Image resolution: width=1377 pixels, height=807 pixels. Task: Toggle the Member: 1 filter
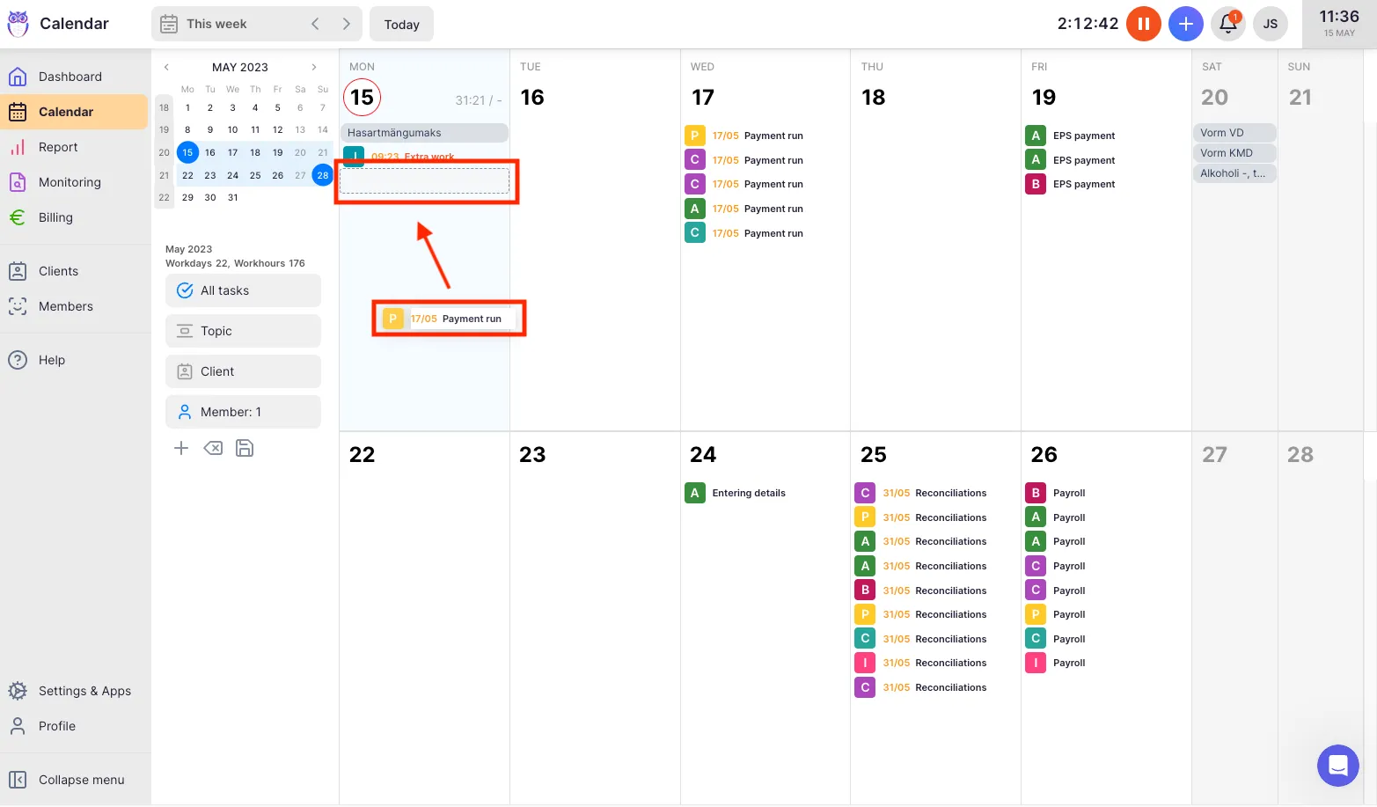click(x=243, y=411)
